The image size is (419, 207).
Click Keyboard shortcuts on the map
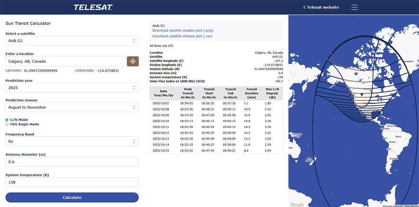[x=393, y=206]
